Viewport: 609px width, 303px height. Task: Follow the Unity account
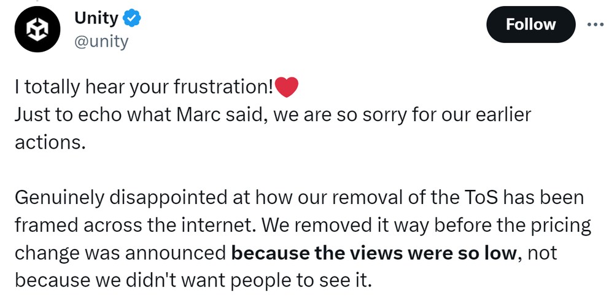[x=530, y=24]
